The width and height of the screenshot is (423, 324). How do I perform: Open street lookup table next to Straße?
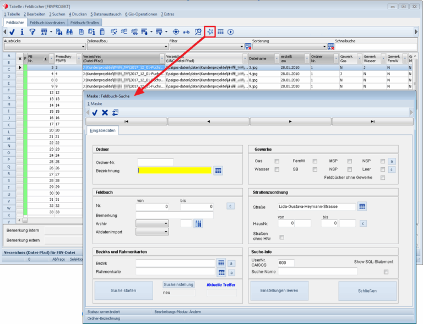[x=362, y=206]
